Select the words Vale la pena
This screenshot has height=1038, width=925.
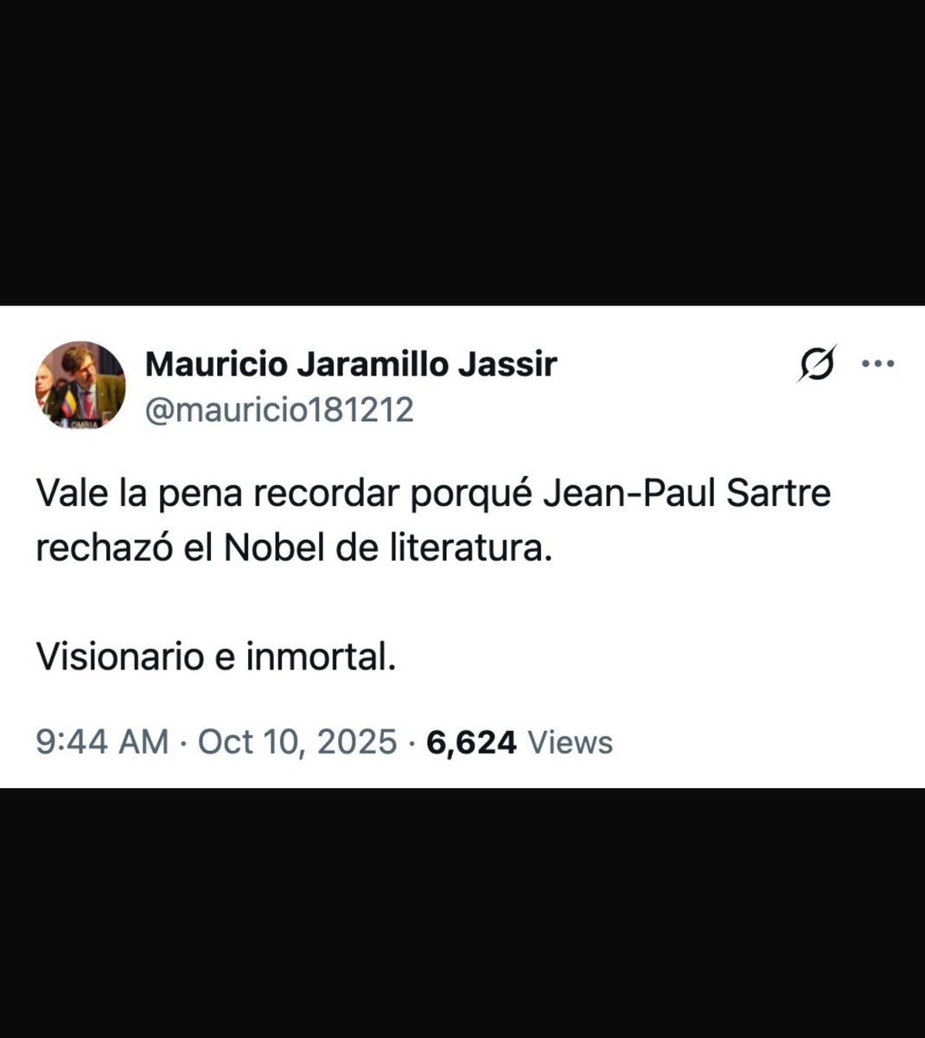141,496
